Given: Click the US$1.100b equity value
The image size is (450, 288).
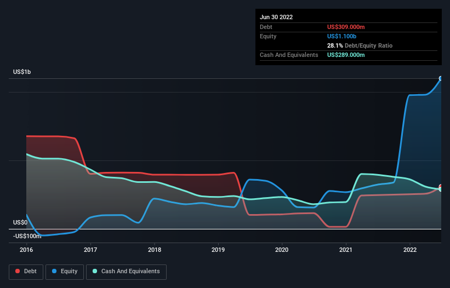Looking at the screenshot, I should (341, 36).
